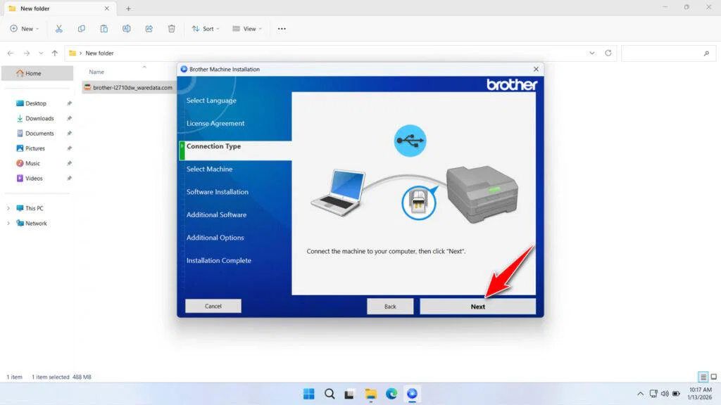Viewport: 721px width, 405px height.
Task: Open the volume icon in the system tray
Action: click(x=665, y=394)
